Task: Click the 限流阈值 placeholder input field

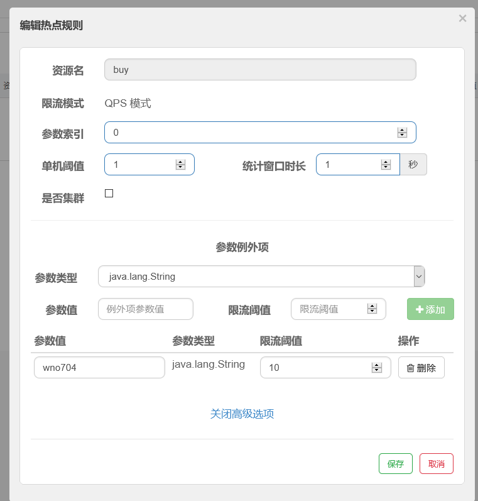Action: tap(330, 309)
